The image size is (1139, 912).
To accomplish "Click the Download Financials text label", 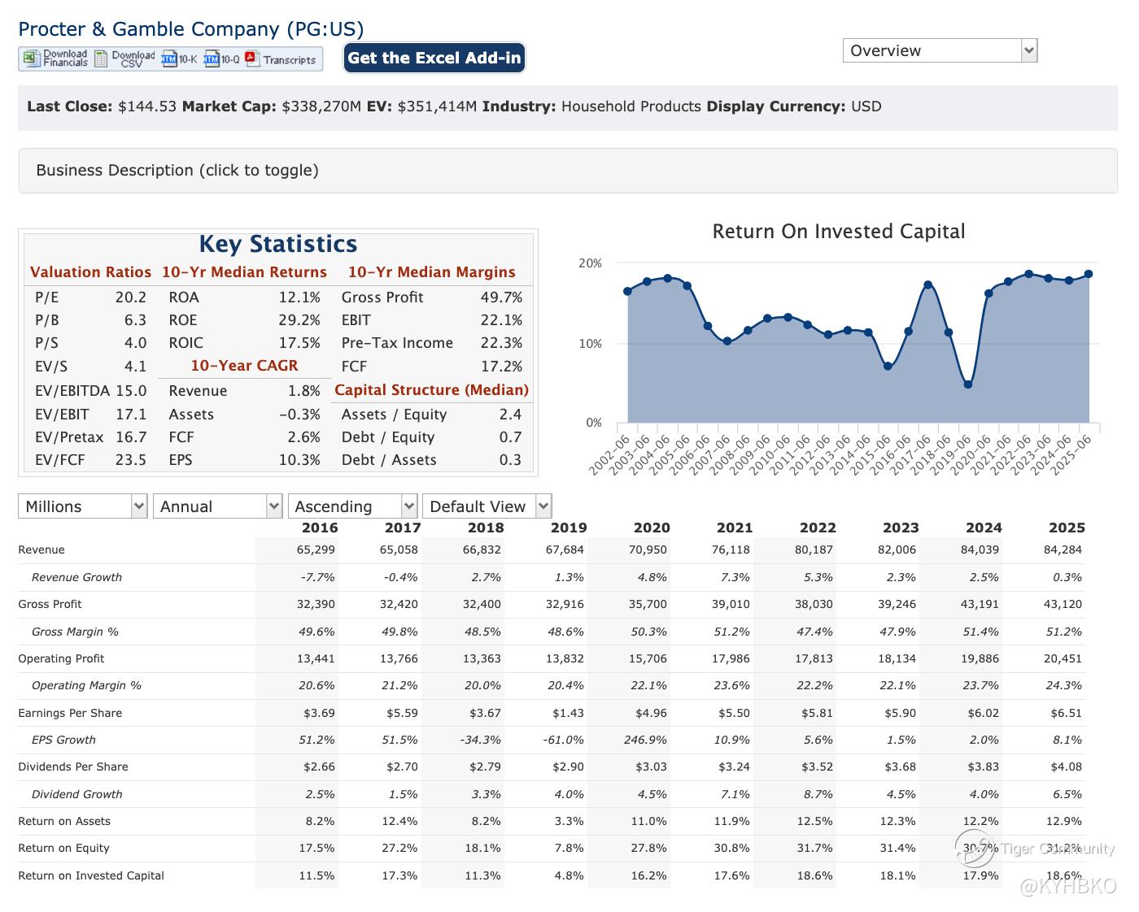I will point(65,59).
